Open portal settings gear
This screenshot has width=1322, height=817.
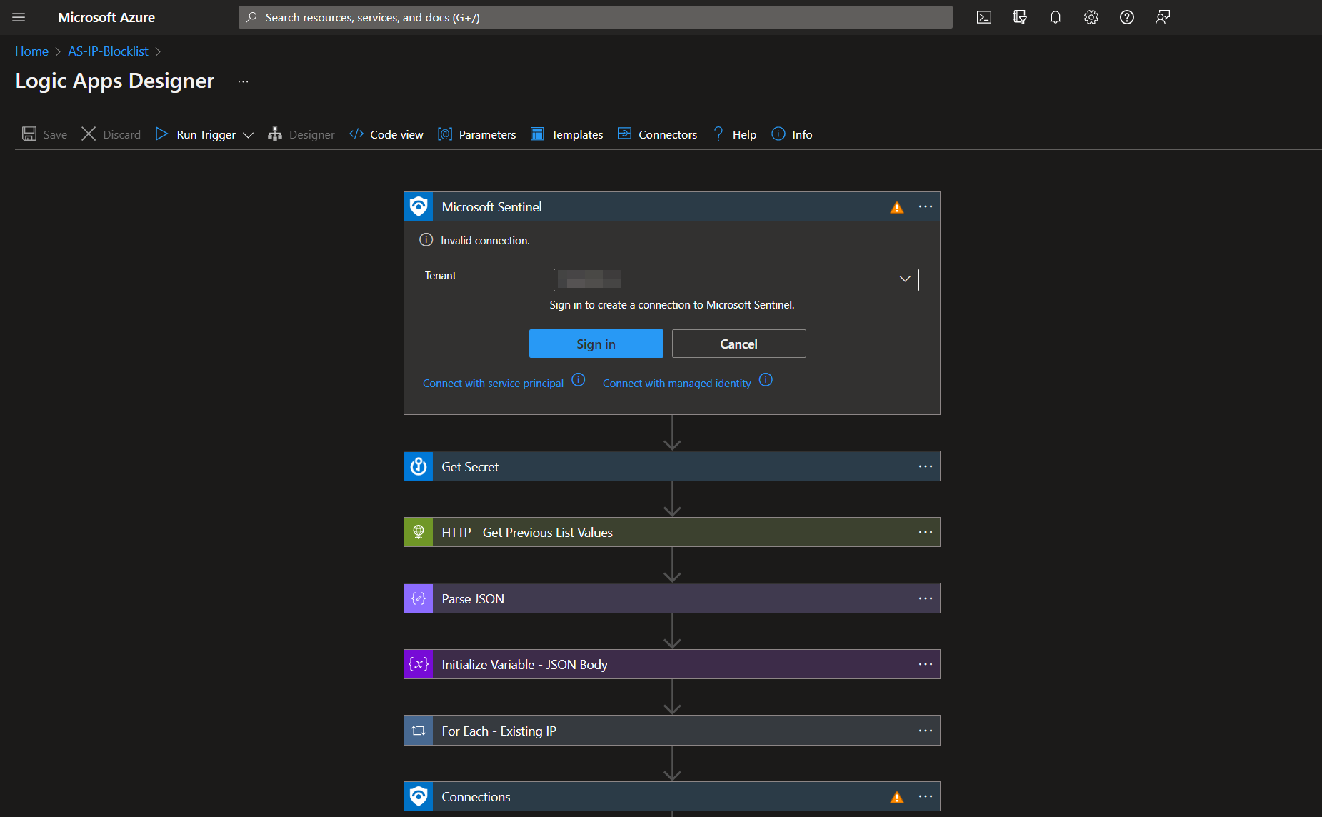click(x=1091, y=17)
